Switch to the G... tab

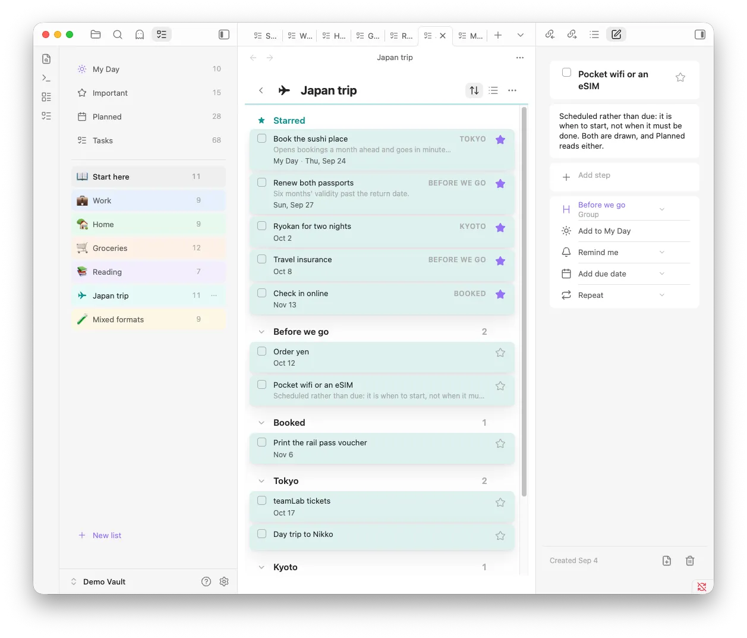368,36
